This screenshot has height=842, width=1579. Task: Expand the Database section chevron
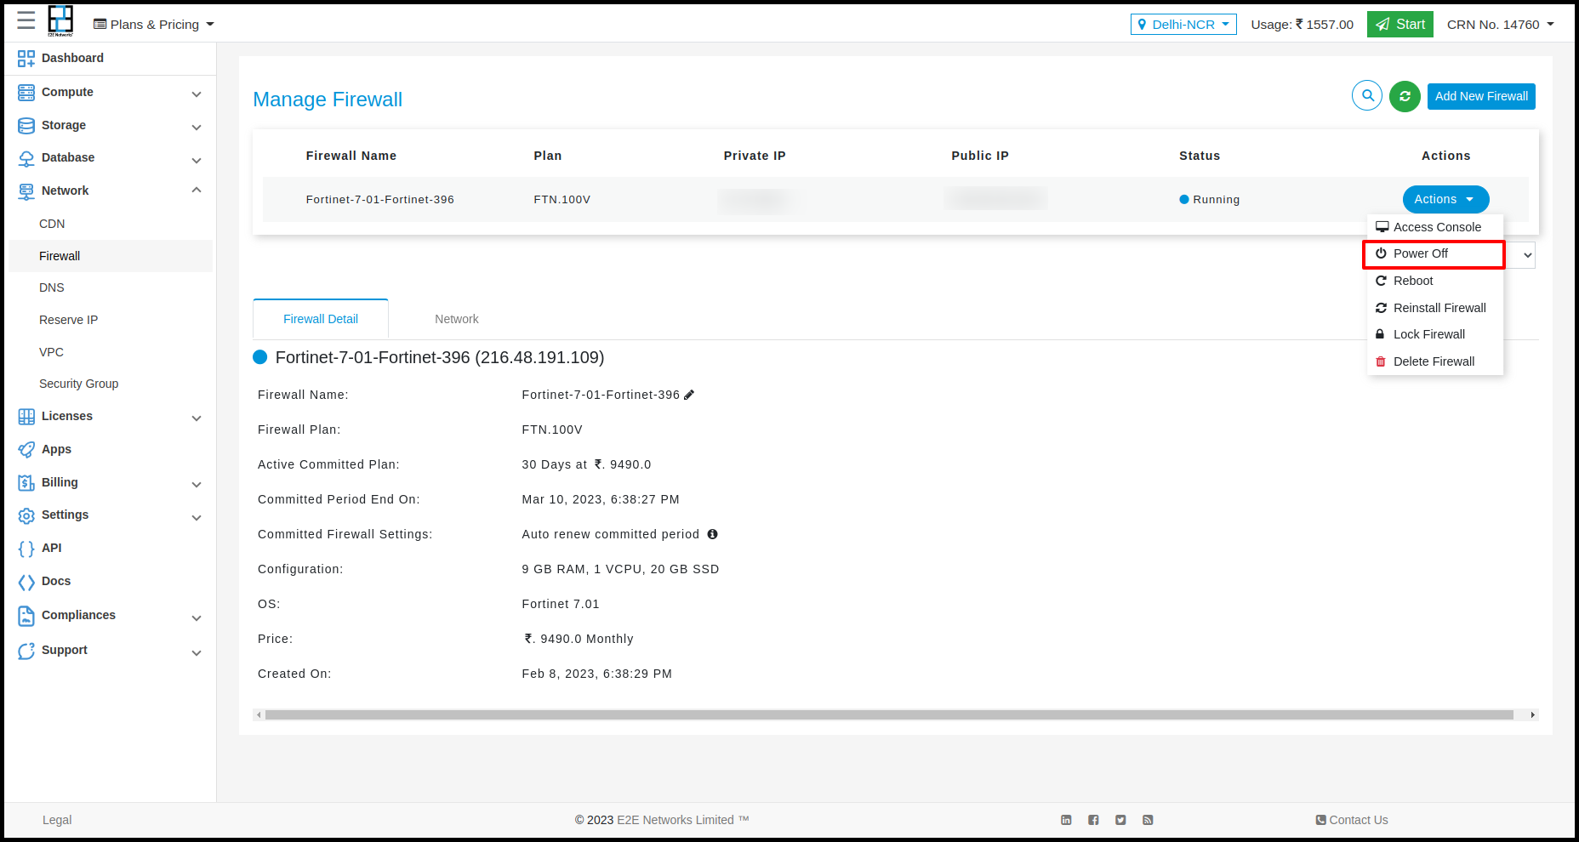coord(197,160)
